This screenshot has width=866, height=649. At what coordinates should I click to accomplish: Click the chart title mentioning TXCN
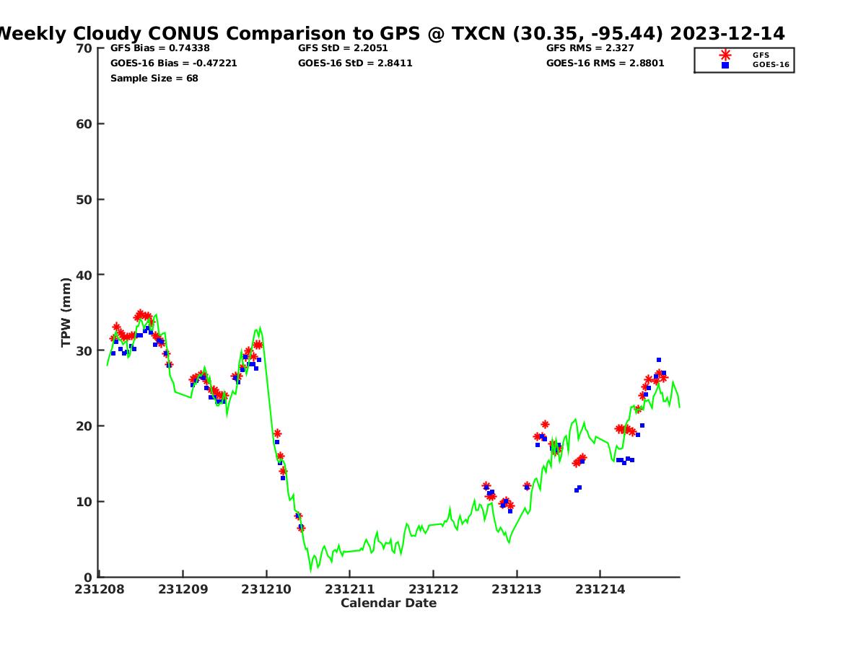[x=391, y=34]
